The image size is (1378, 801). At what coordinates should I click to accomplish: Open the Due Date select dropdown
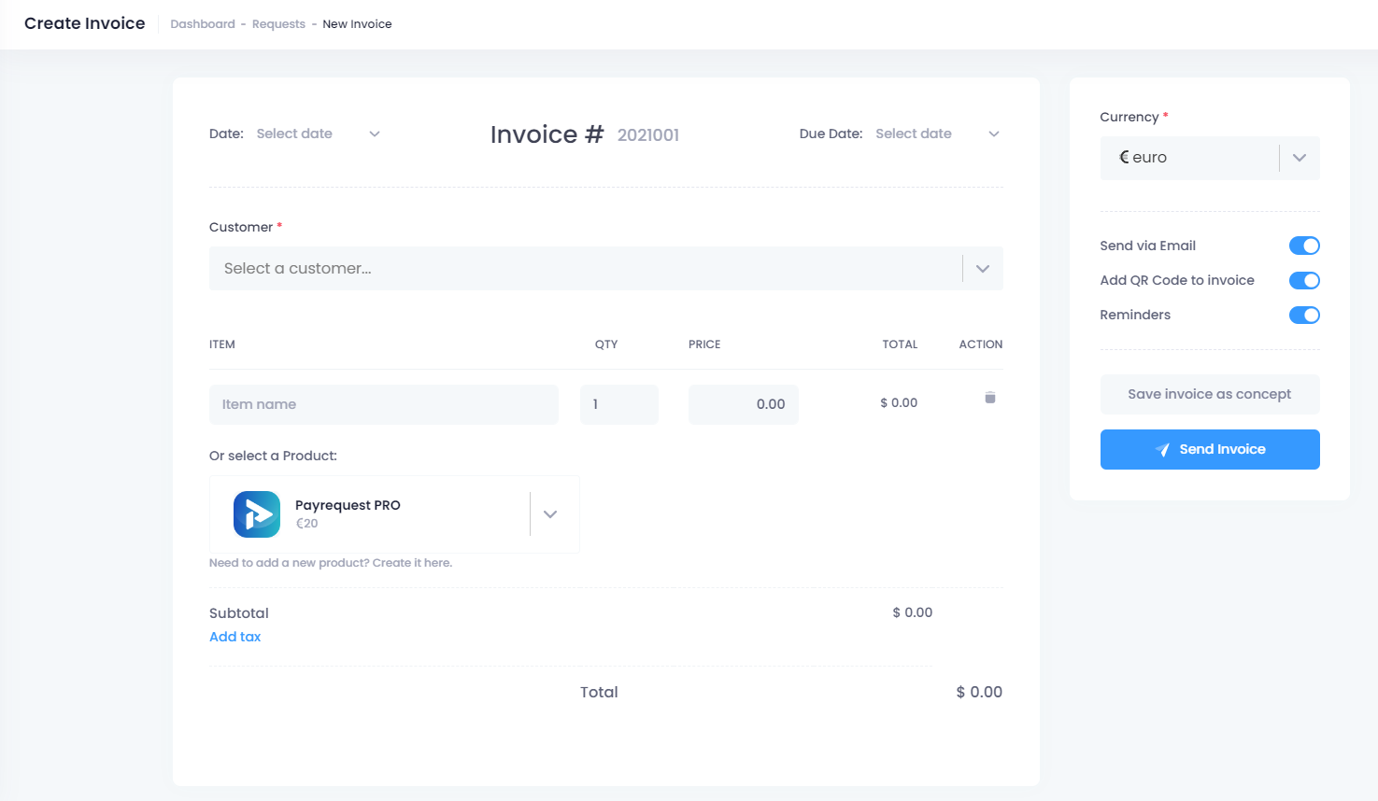(x=937, y=133)
